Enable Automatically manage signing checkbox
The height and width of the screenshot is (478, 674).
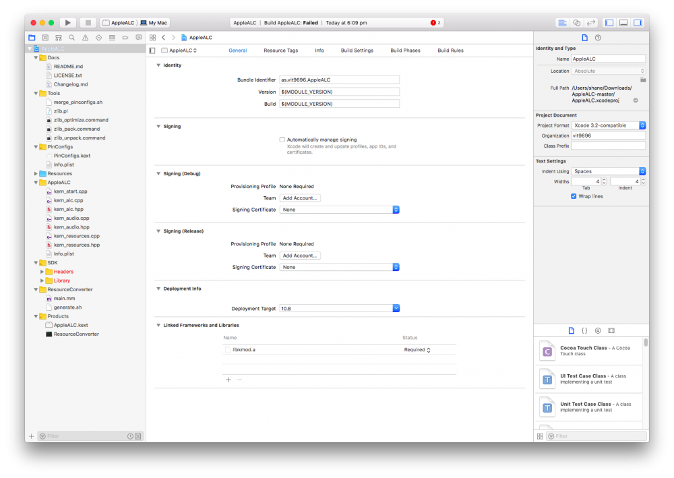click(x=282, y=140)
